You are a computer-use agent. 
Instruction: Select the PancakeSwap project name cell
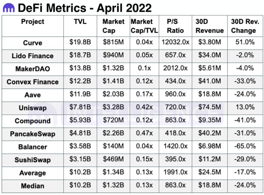tap(33, 134)
